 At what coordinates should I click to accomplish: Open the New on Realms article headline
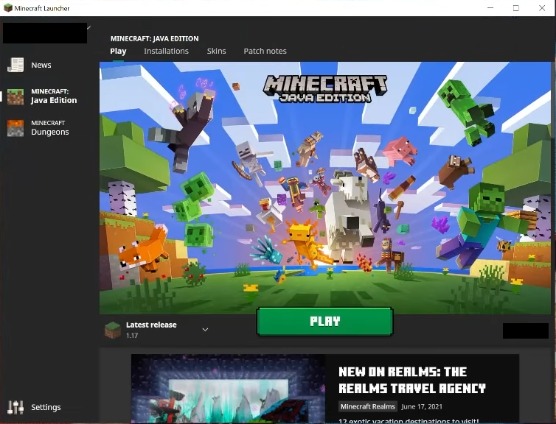[412, 380]
